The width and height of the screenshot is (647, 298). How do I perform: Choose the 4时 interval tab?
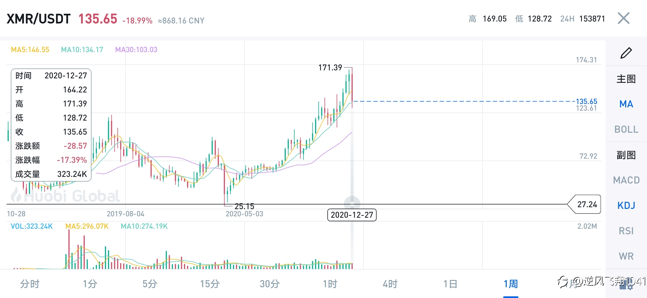click(x=390, y=284)
